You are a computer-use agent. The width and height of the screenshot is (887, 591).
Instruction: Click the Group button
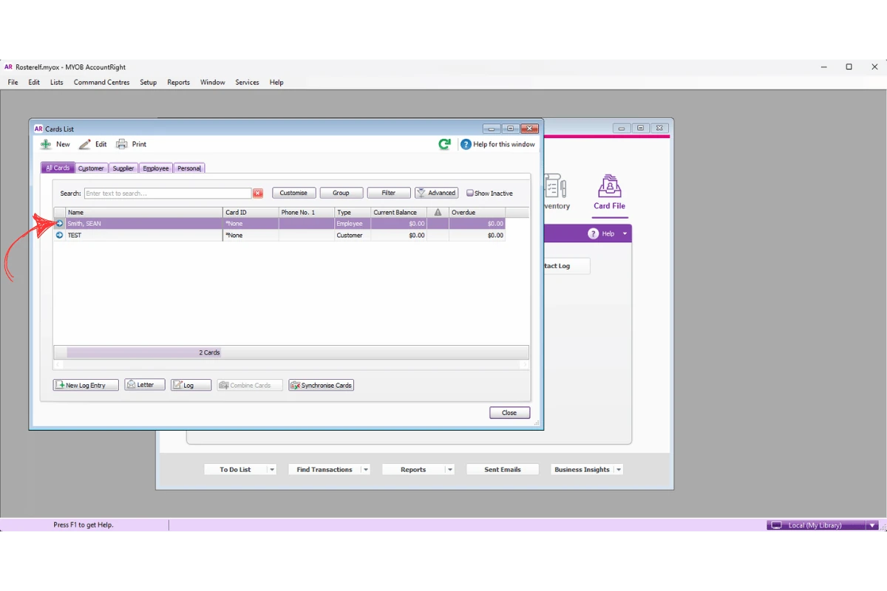click(x=341, y=193)
